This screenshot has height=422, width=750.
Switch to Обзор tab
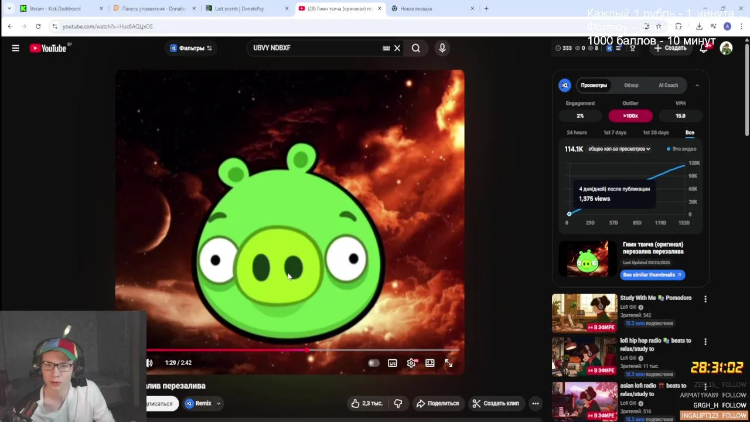pyautogui.click(x=631, y=85)
